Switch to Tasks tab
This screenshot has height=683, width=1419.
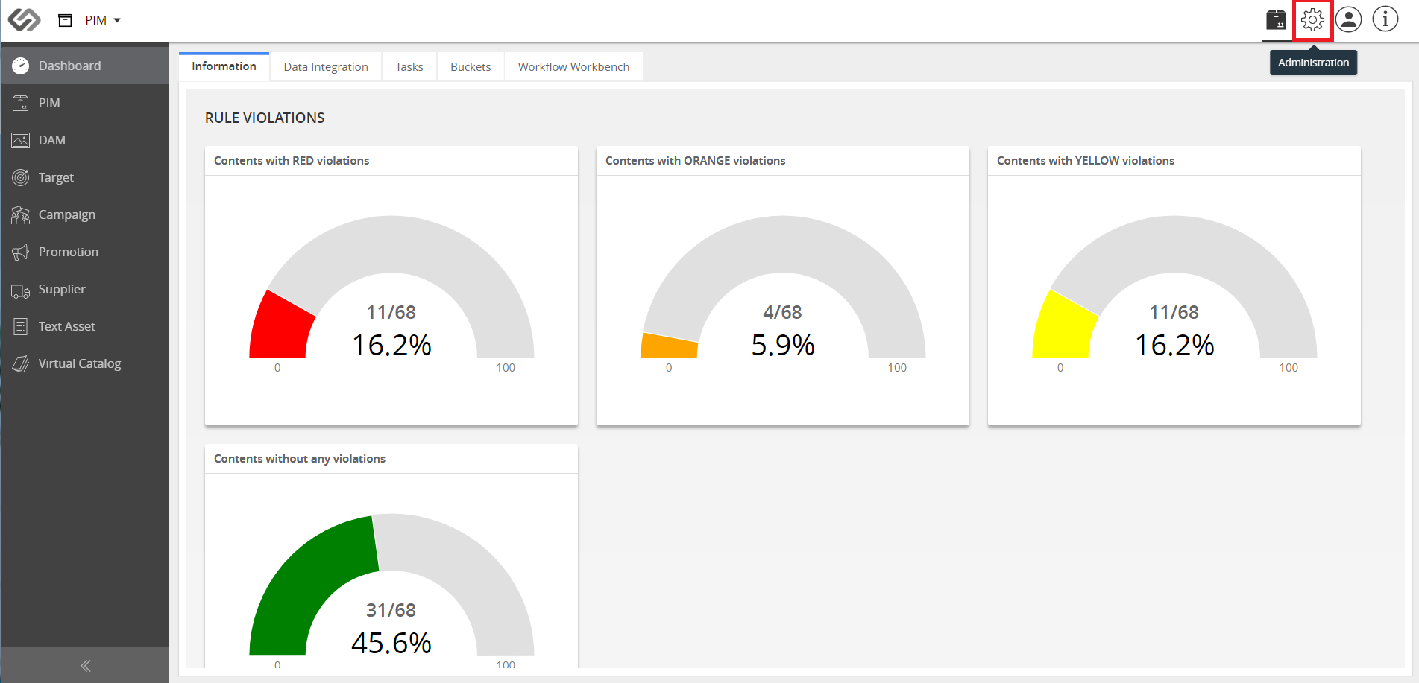pyautogui.click(x=409, y=66)
